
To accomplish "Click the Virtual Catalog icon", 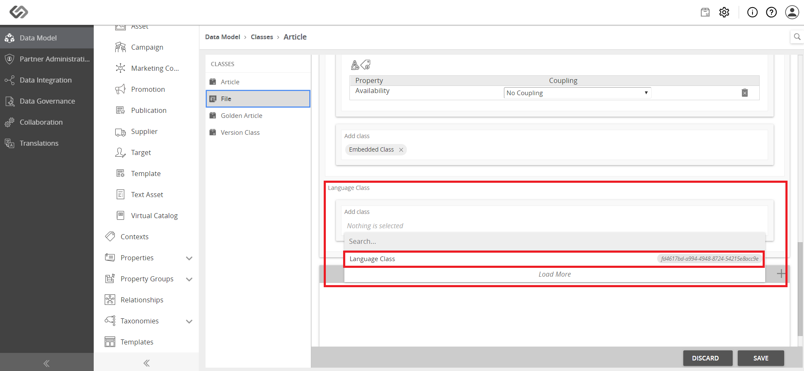I will click(x=120, y=216).
